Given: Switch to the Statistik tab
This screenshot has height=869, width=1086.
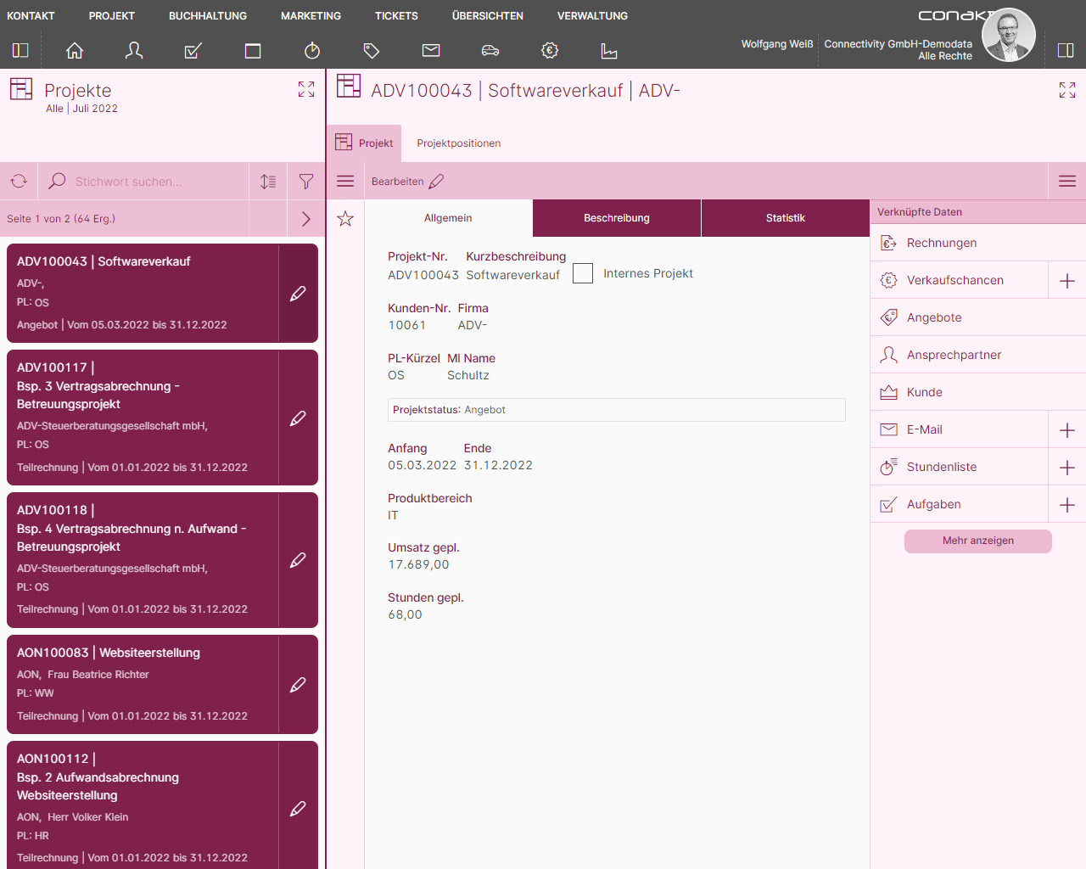Looking at the screenshot, I should (785, 218).
